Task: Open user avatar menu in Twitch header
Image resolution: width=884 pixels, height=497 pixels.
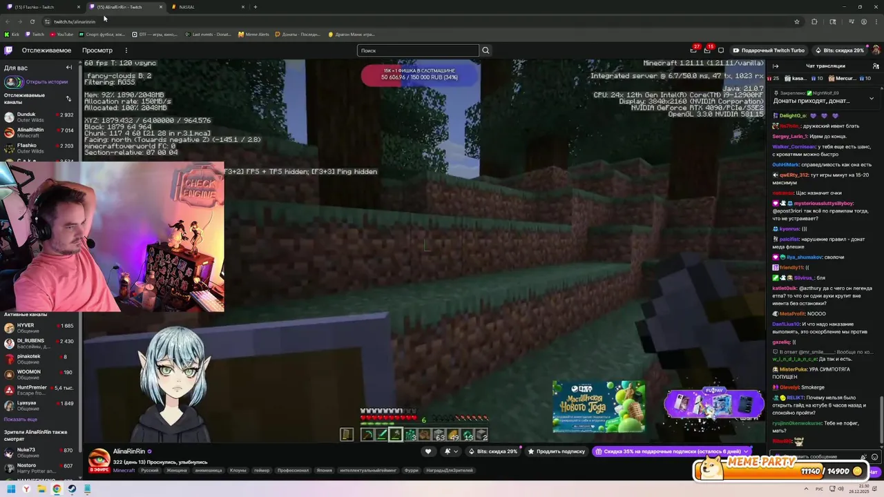Action: point(876,50)
